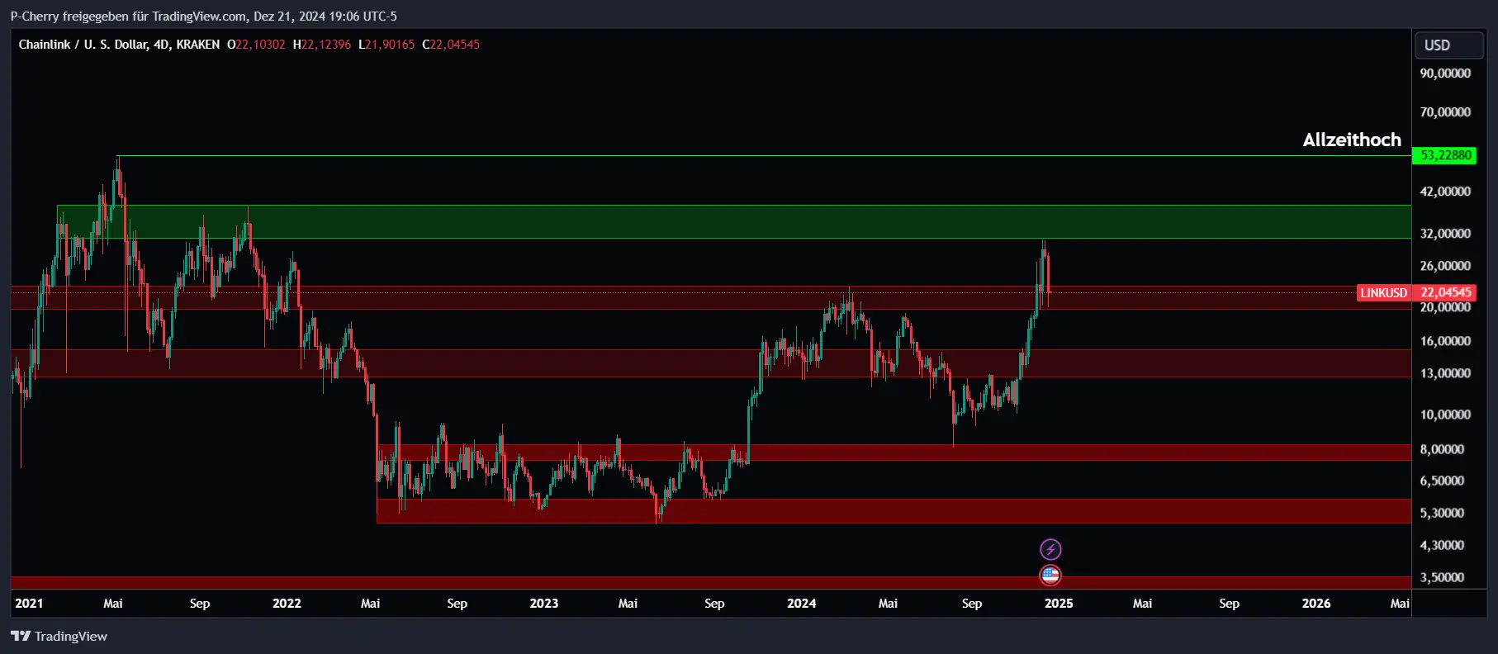Open the USD currency selector
The width and height of the screenshot is (1498, 654).
[x=1449, y=45]
